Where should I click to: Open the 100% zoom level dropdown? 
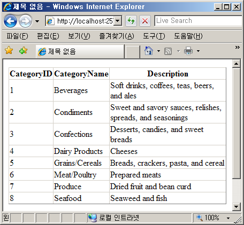(x=228, y=218)
